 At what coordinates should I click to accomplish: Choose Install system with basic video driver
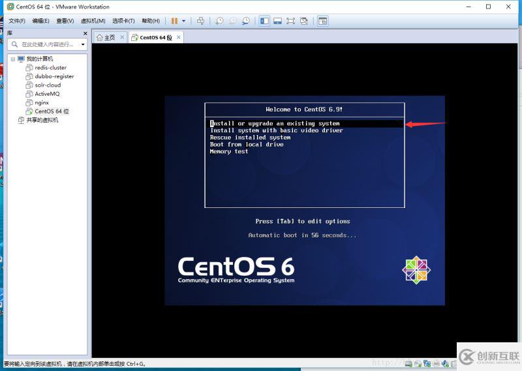276,130
